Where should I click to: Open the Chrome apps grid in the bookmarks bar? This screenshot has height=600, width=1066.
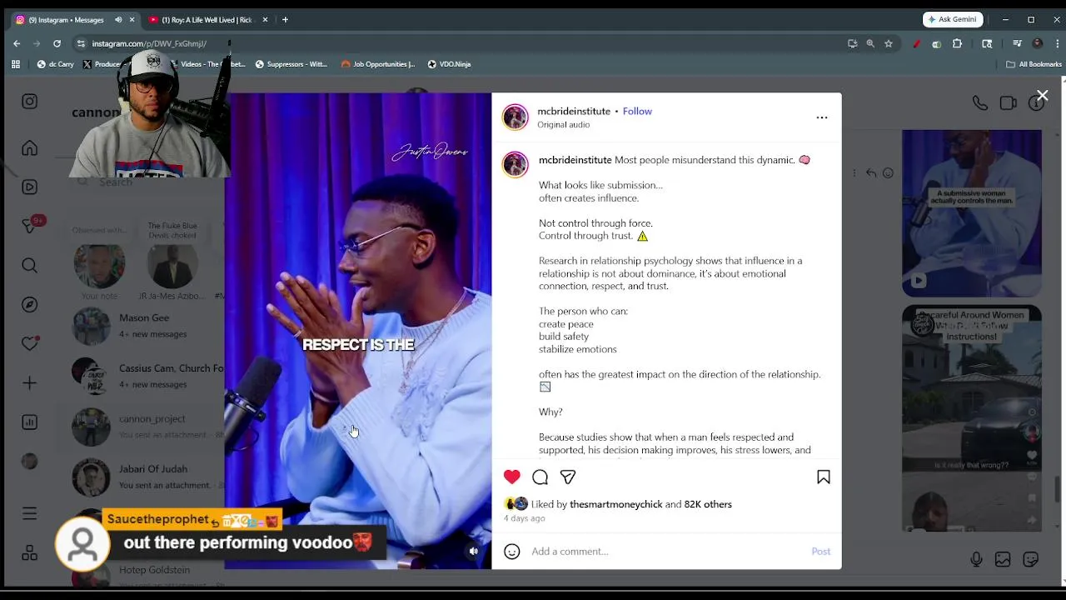(15, 64)
